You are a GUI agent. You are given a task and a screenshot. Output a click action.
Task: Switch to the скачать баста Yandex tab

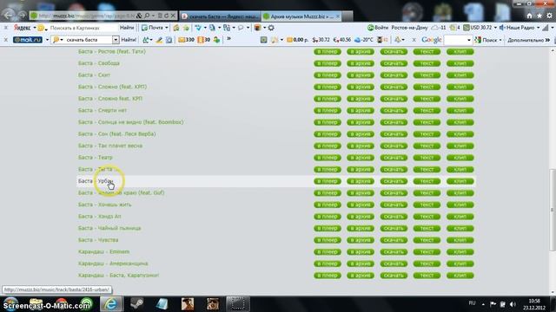[220, 16]
